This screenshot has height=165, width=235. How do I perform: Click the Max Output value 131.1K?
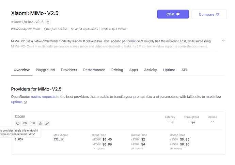tap(59, 139)
